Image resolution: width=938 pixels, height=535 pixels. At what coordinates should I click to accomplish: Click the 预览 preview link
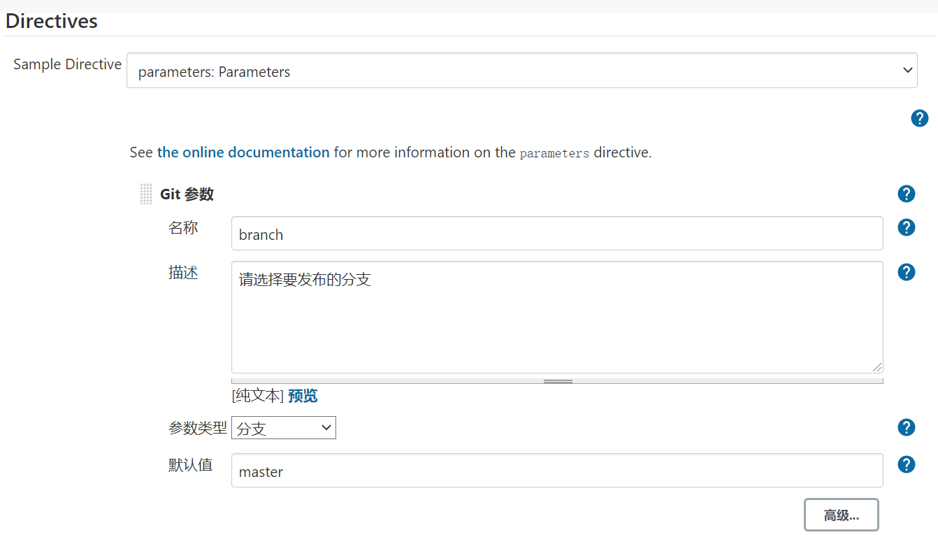point(303,396)
